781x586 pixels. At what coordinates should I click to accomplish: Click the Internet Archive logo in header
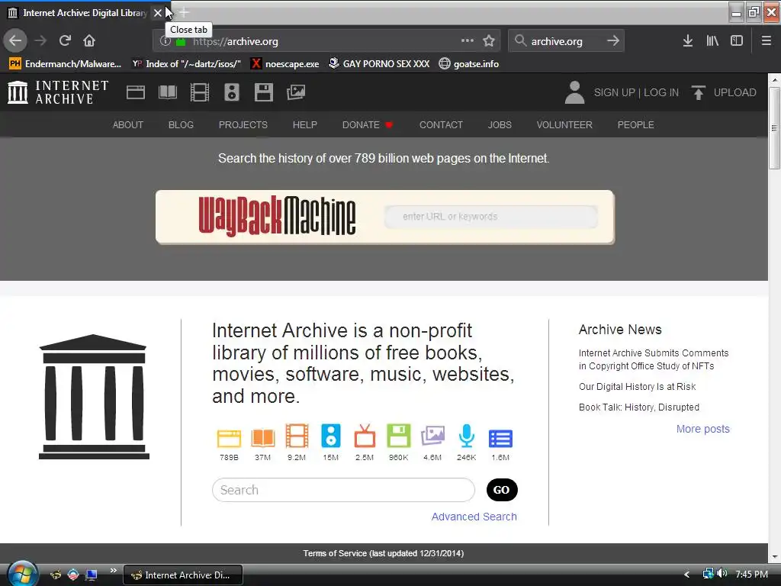pos(58,92)
